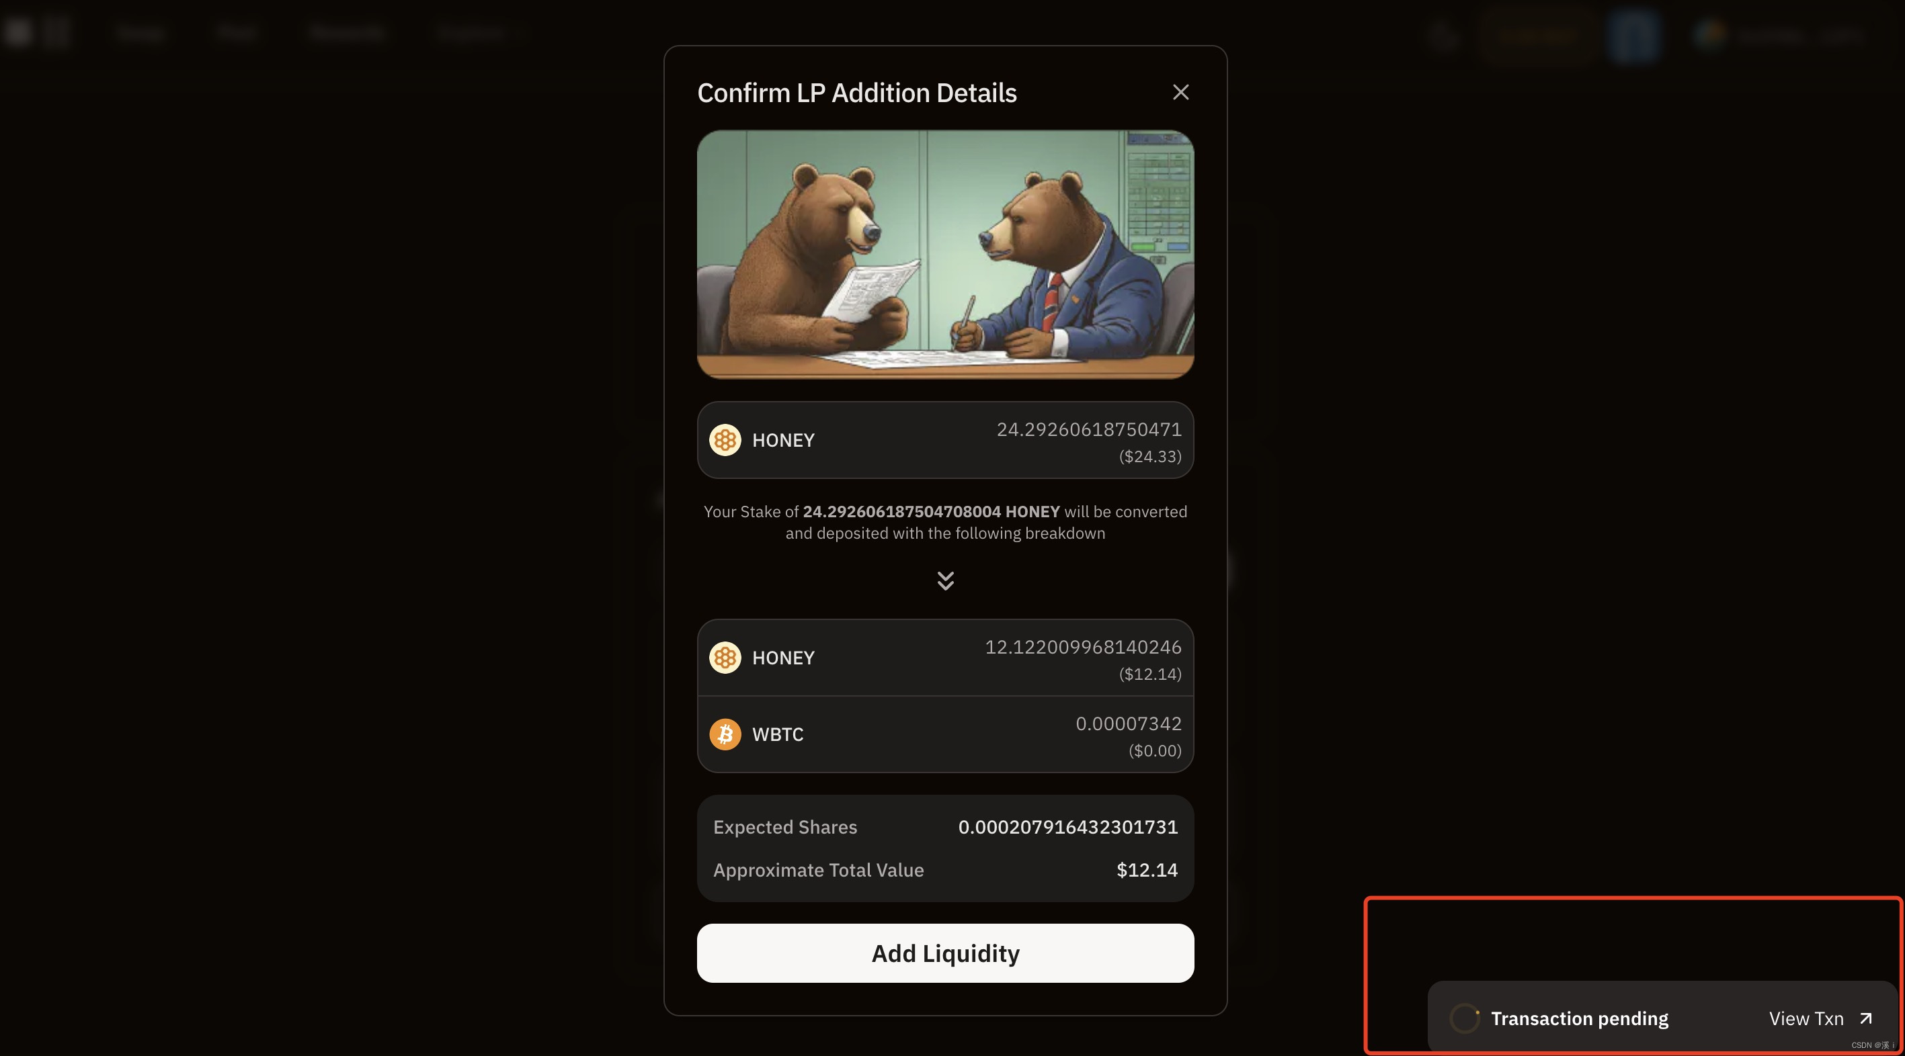The height and width of the screenshot is (1056, 1905).
Task: Select the 24.29260618750471 HONEY amount
Action: coord(1088,429)
